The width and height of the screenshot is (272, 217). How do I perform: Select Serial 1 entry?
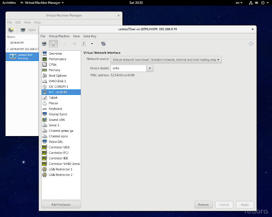pos(61,125)
